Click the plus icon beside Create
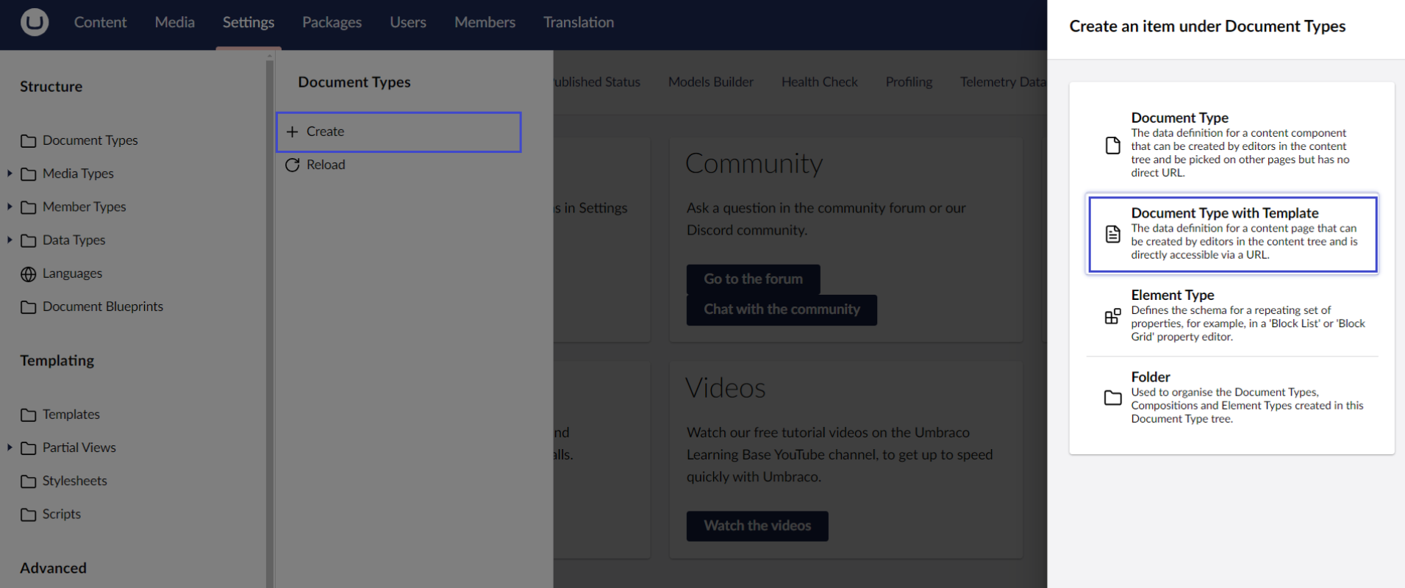The height and width of the screenshot is (588, 1405). [292, 132]
